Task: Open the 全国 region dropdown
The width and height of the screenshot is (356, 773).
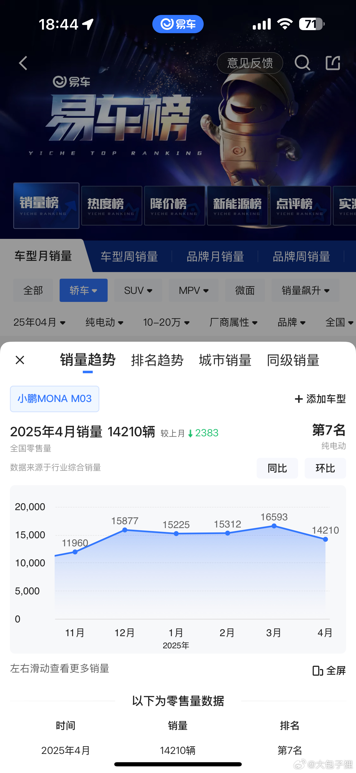Action: pyautogui.click(x=339, y=322)
